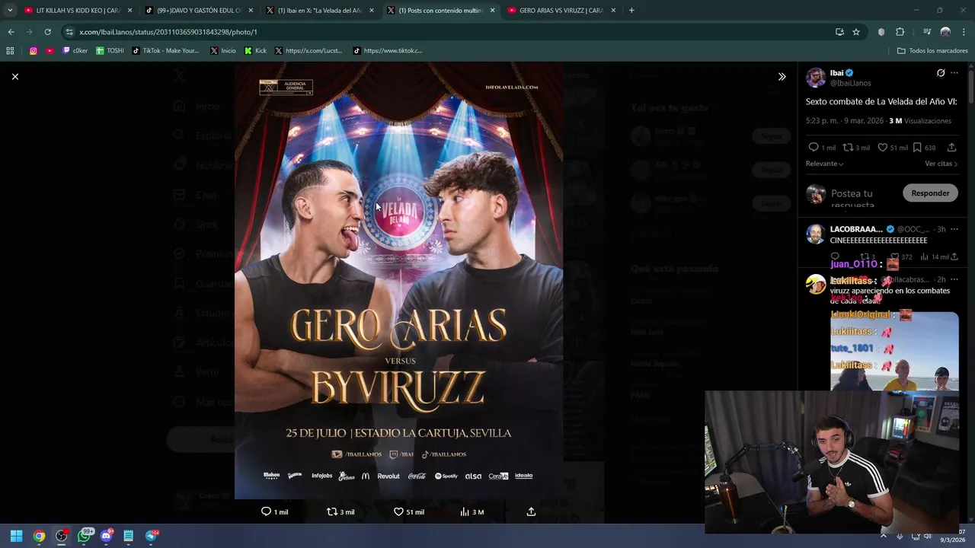Viewport: 975px width, 548px height.
Task: Bookmark this page with the star icon
Action: tap(856, 32)
